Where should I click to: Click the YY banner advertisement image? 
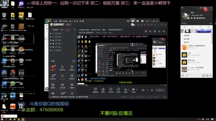click(x=196, y=31)
